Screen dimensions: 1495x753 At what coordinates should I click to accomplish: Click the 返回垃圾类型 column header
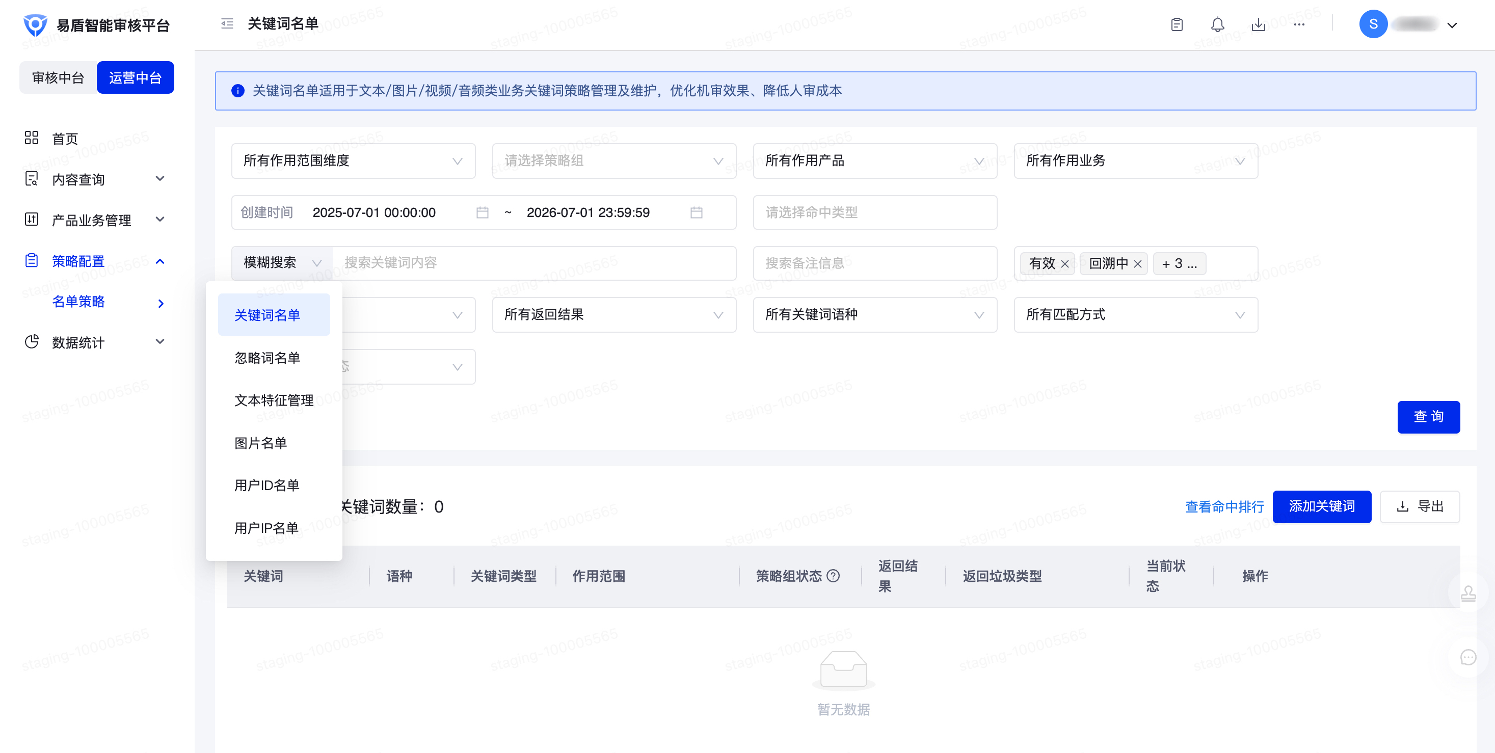[x=1002, y=576]
